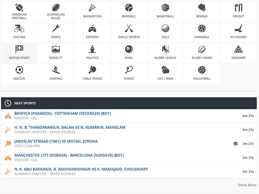259x194 pixels.
Task: Click Esoccer - EPC league text
Action: click(x=26, y=118)
